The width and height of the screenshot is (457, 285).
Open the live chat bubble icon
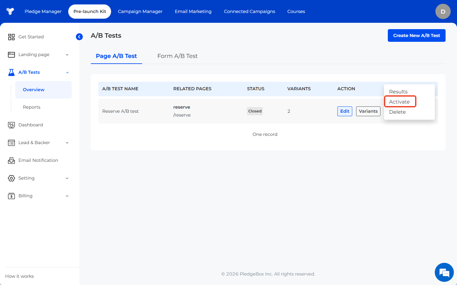tap(444, 272)
